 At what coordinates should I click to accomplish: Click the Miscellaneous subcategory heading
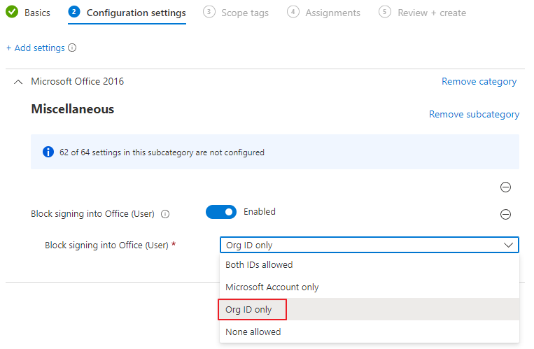[73, 109]
